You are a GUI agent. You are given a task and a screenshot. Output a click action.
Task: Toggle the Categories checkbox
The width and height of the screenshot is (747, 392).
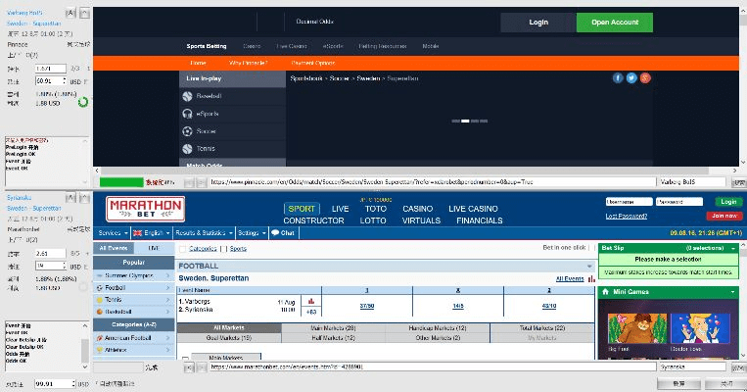[x=182, y=249]
